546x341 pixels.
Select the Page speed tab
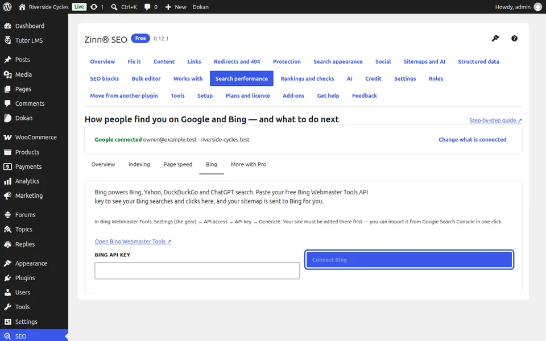coord(178,164)
